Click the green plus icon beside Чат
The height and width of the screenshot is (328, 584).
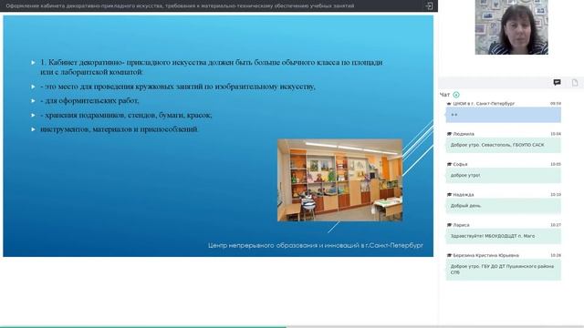(456, 95)
